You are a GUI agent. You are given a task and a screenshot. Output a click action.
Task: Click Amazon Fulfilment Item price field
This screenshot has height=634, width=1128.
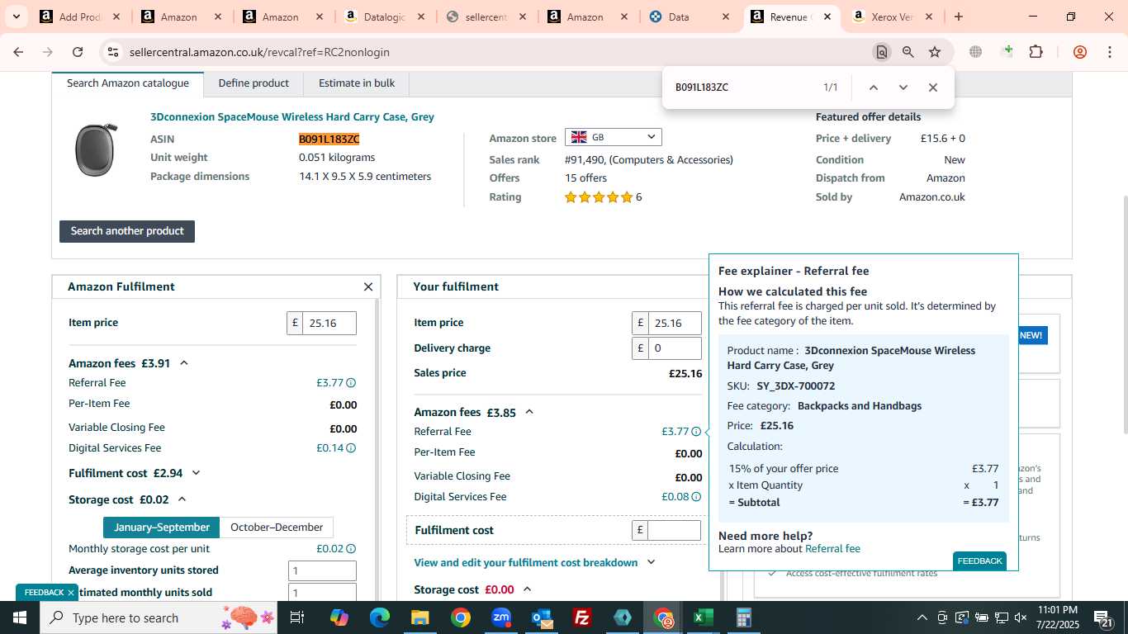[x=329, y=323]
